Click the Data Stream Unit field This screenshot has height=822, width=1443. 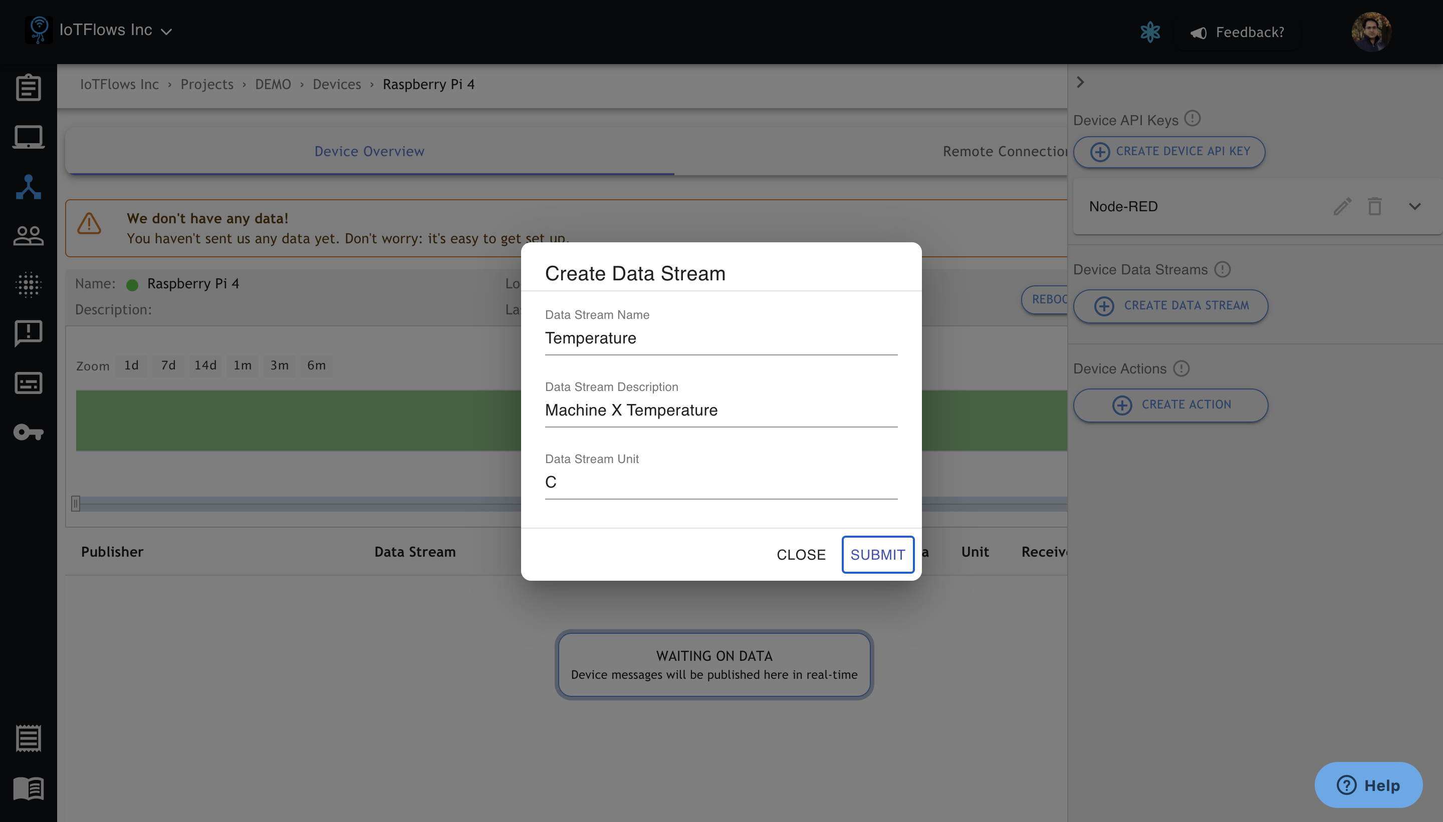pyautogui.click(x=720, y=482)
